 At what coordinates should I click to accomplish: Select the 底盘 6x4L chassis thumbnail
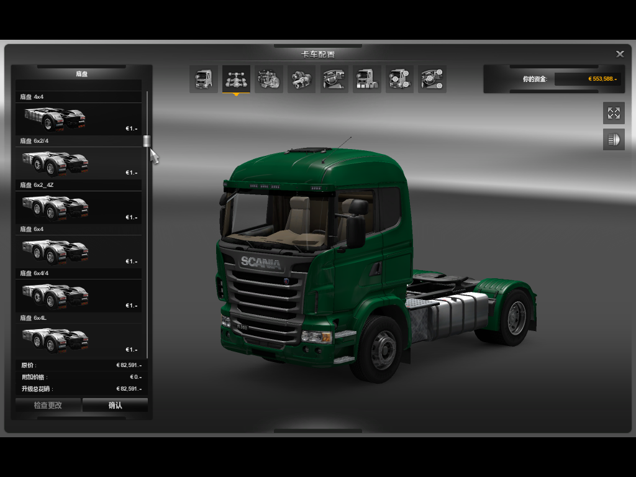tap(79, 340)
